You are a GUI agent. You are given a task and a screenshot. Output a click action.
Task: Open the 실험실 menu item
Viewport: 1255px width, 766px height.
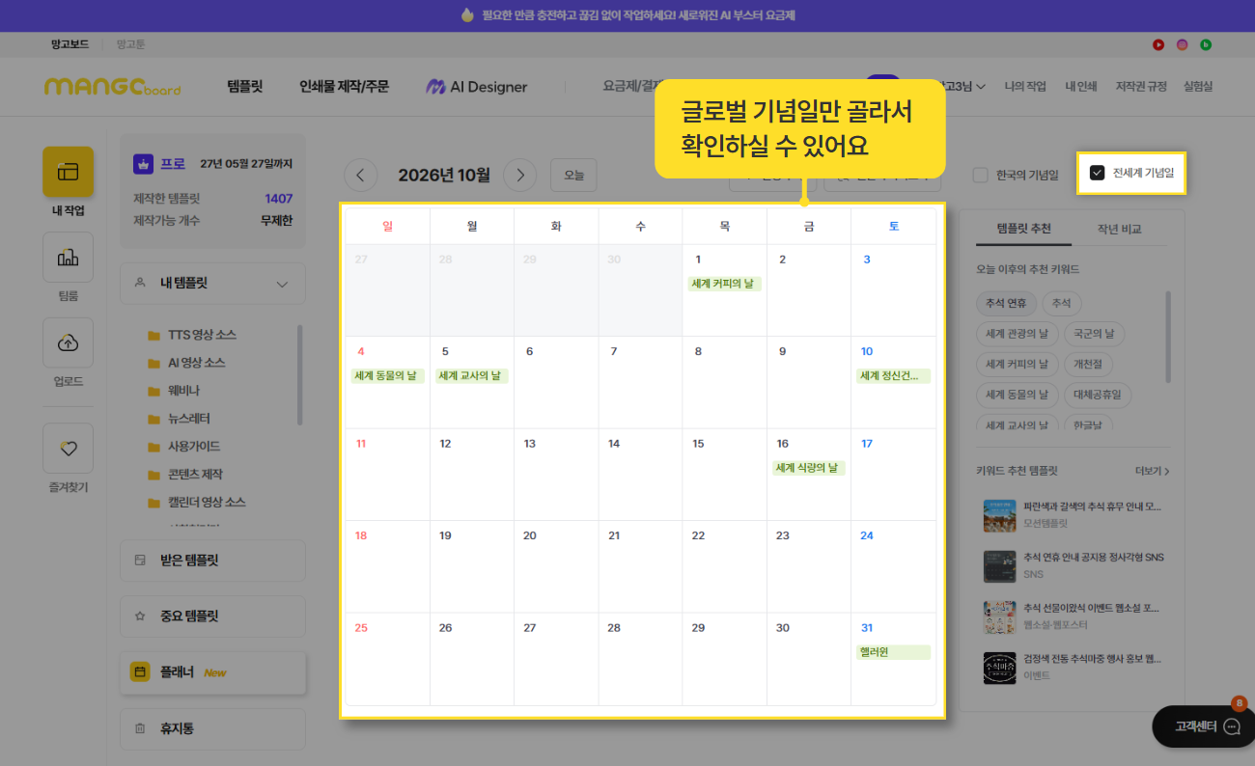click(x=1198, y=87)
